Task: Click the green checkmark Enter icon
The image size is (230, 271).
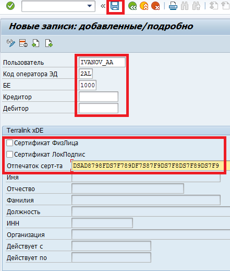Action: click(10, 6)
